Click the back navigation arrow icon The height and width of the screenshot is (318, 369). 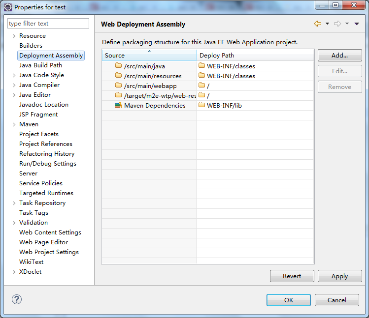click(x=318, y=24)
